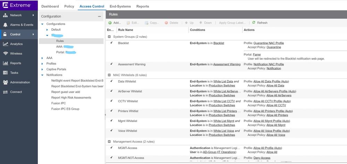Open the Quarantine NAC Profile link
The height and width of the screenshot is (164, 347).
268,43
